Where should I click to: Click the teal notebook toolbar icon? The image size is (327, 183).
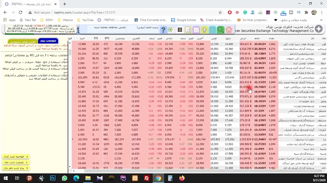coord(213,30)
